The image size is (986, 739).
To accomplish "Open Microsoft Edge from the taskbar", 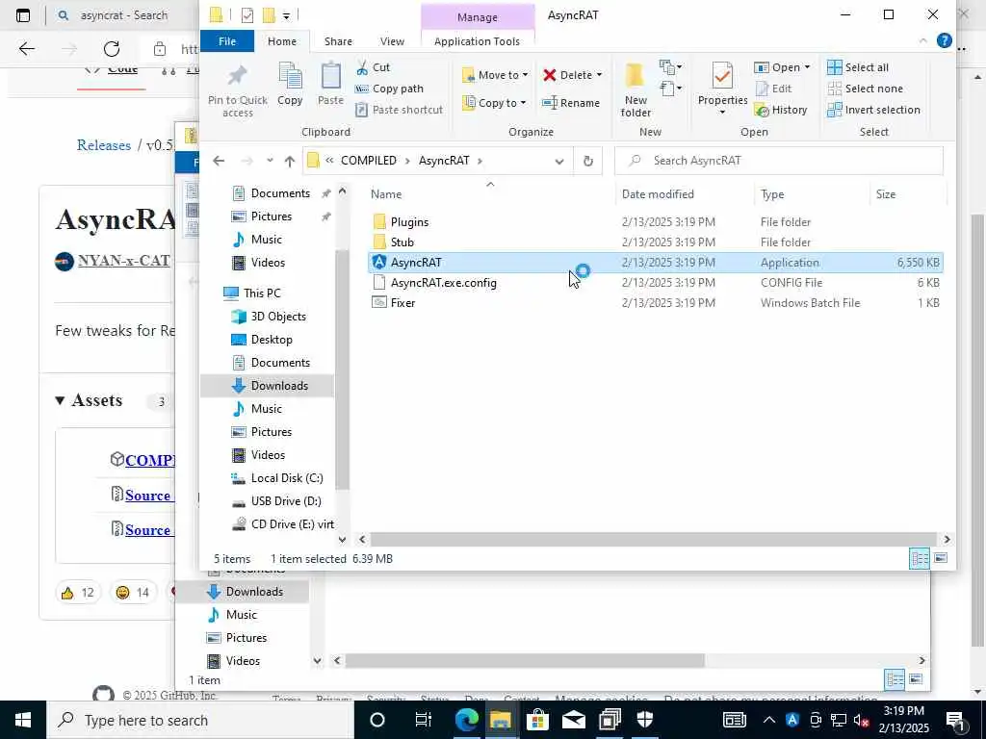I will tap(467, 720).
